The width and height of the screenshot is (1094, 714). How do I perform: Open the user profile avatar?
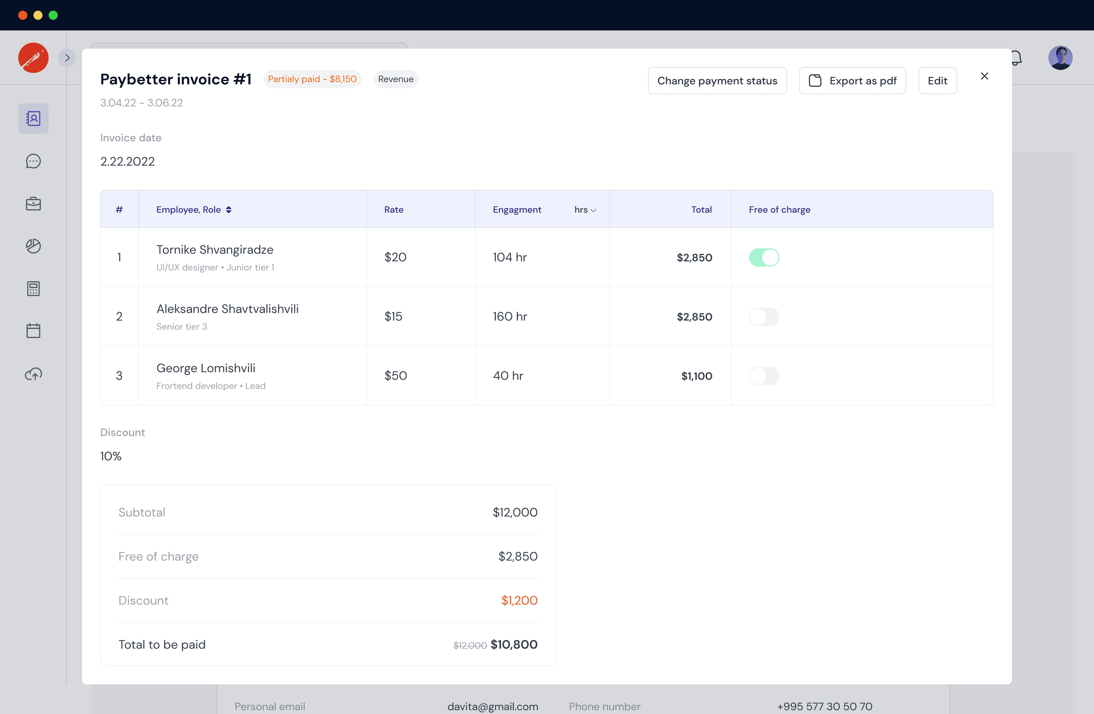1060,58
